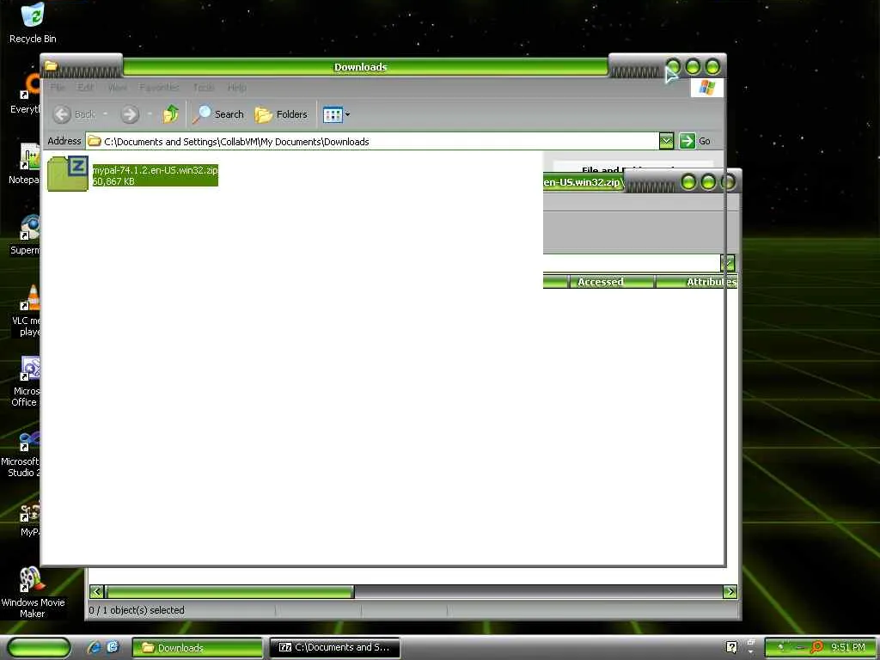The height and width of the screenshot is (660, 880).
Task: Open the Views dropdown button
Action: pos(336,114)
